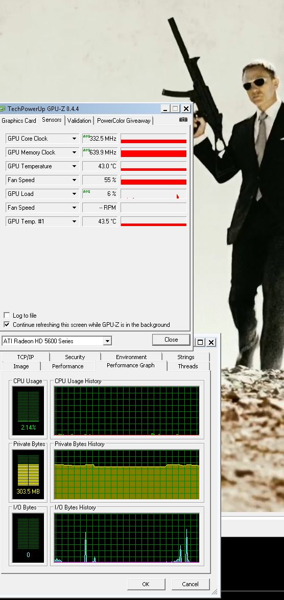Select the Threads tab
Image resolution: width=284 pixels, height=600 pixels.
187,366
